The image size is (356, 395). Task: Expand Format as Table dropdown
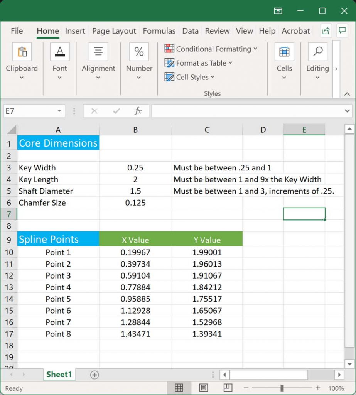[x=231, y=62]
